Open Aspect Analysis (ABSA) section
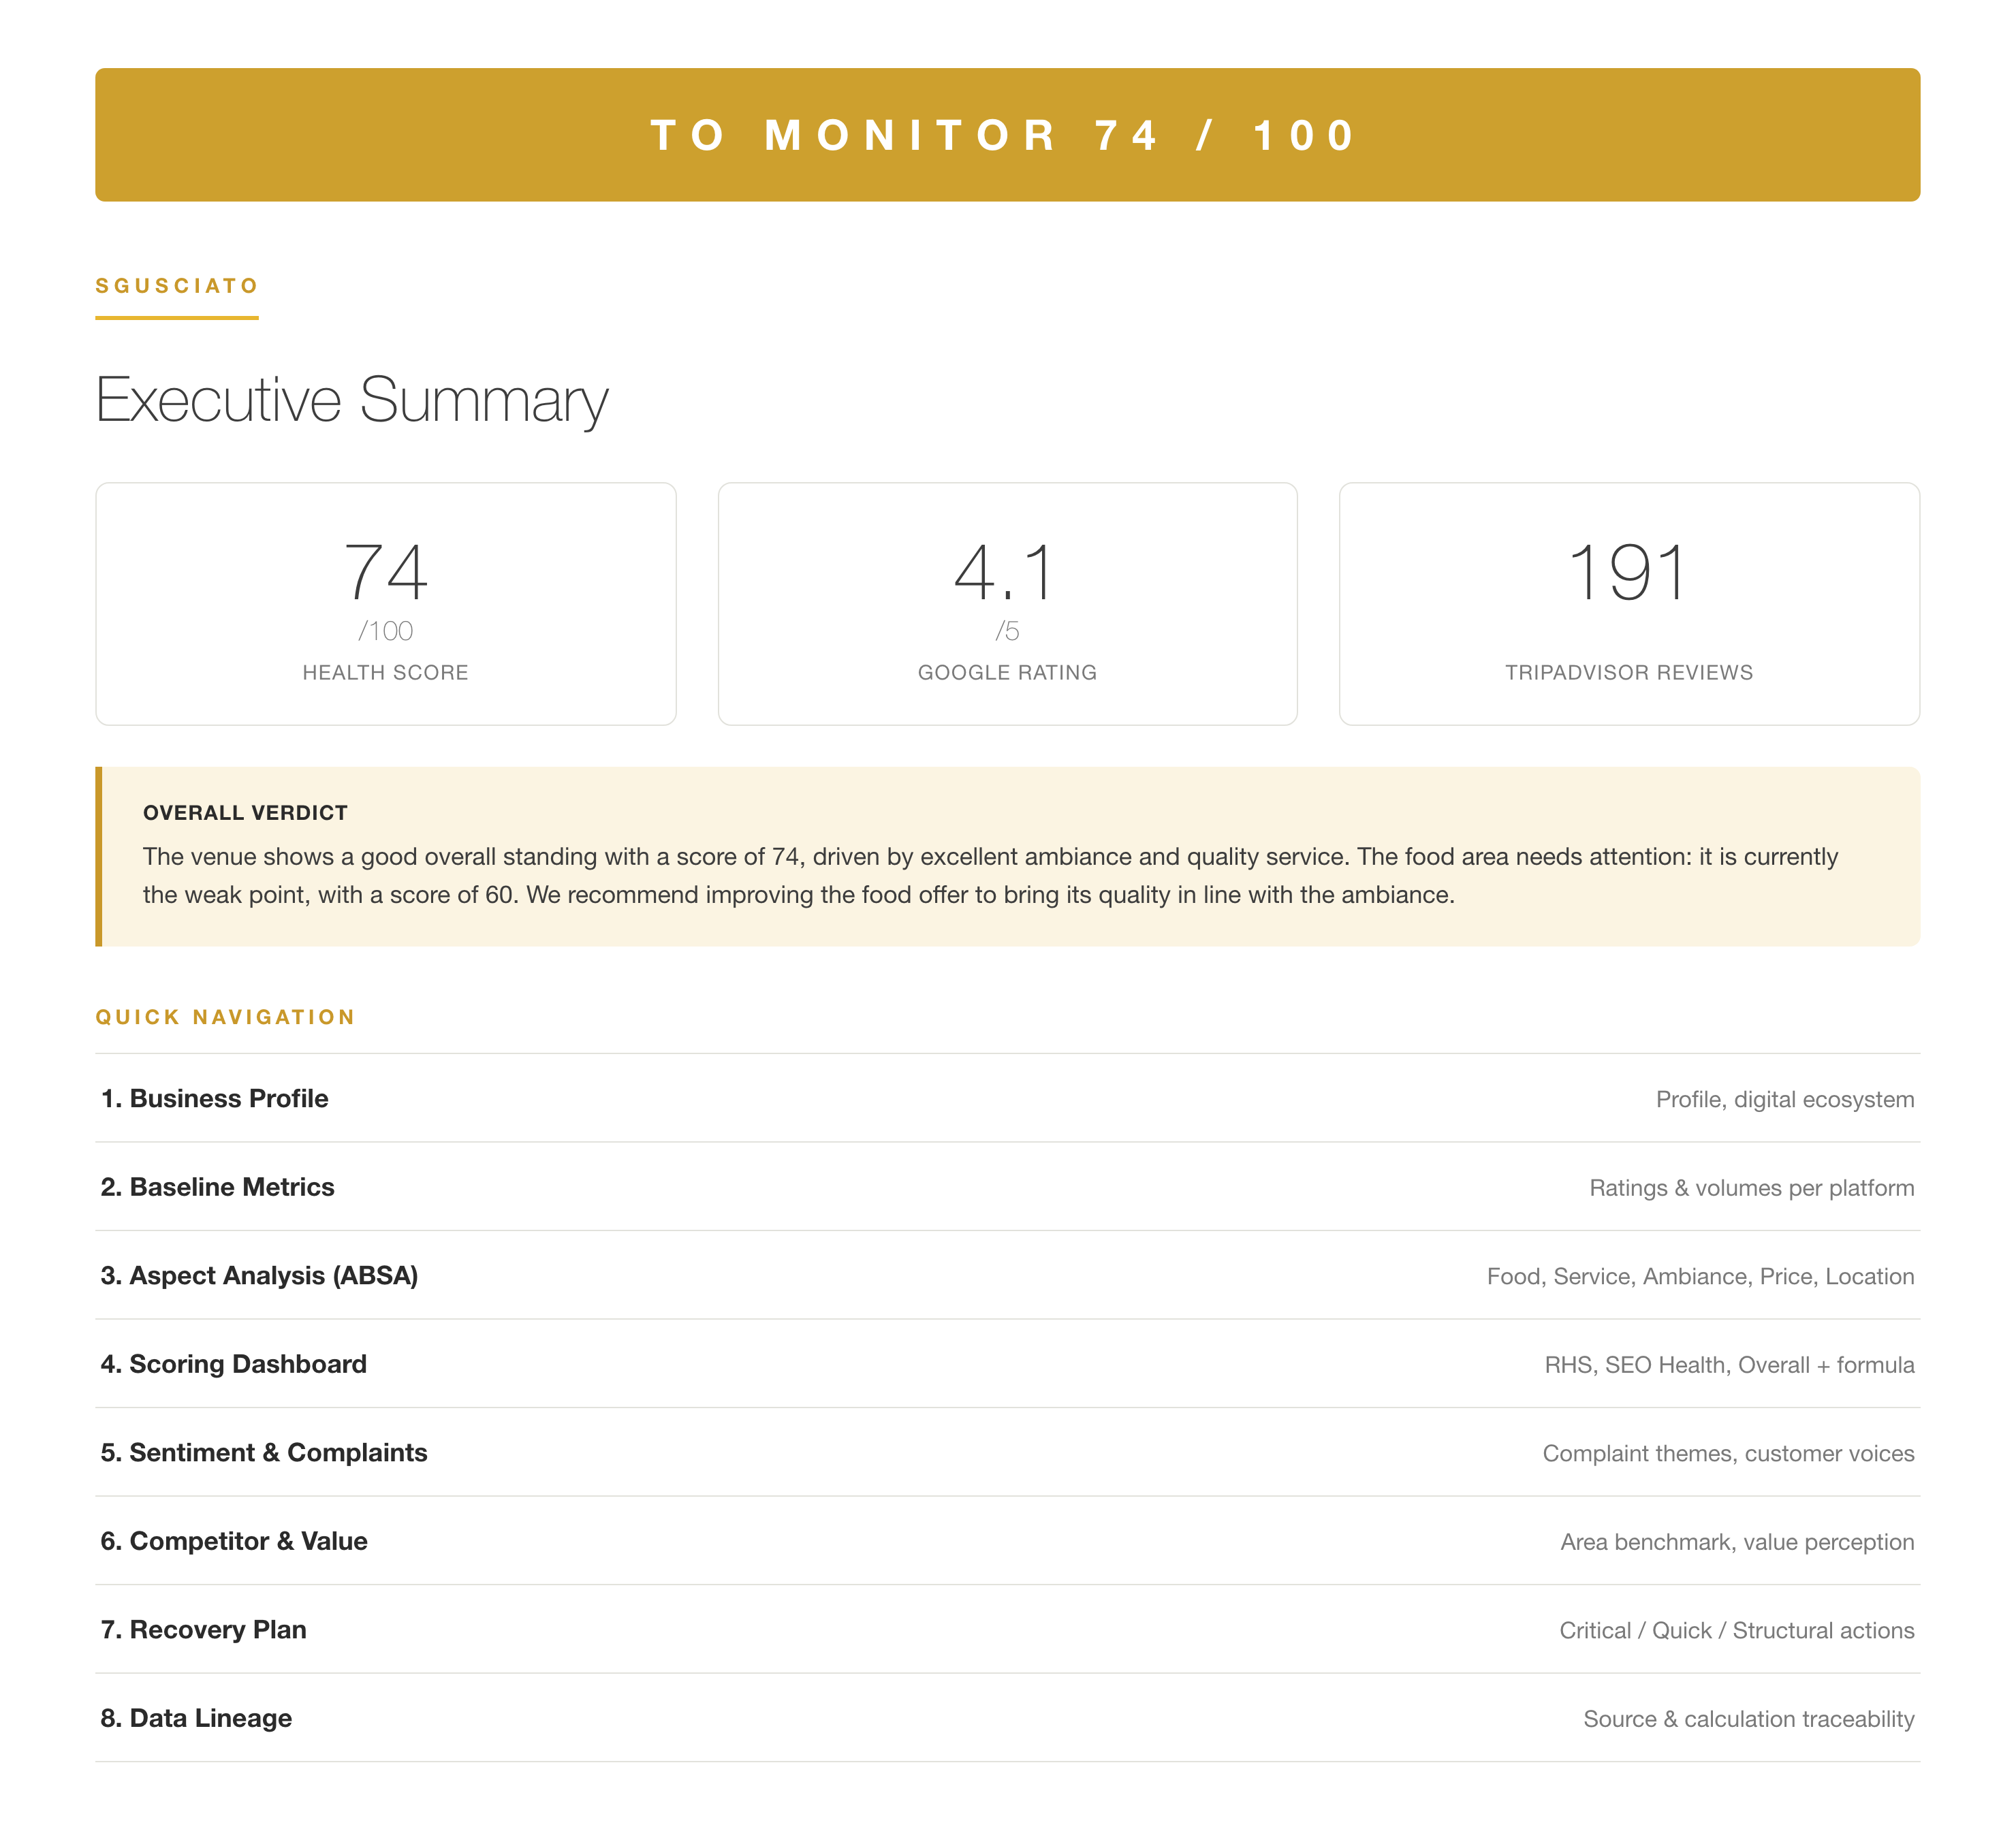The height and width of the screenshot is (1844, 2016). (1007, 1275)
